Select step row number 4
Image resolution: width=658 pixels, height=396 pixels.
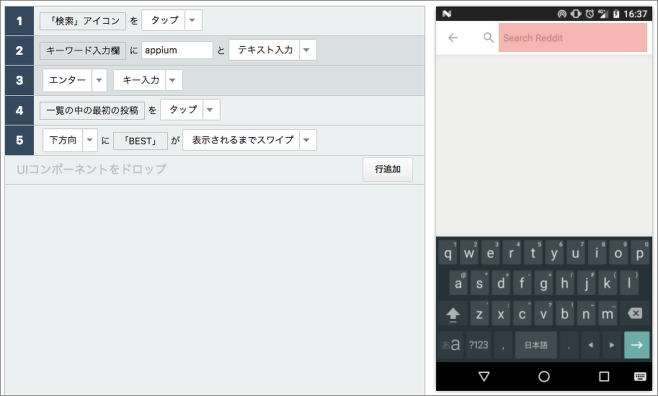pos(19,110)
